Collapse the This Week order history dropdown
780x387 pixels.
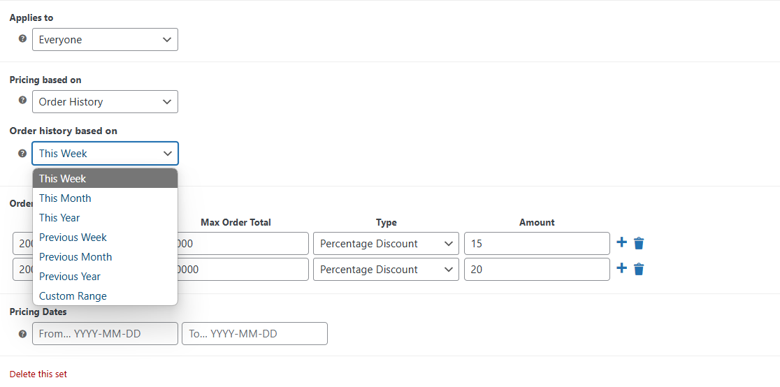[x=105, y=153]
